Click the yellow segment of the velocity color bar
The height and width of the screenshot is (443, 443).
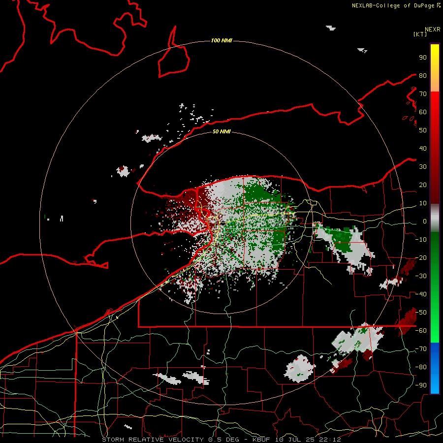pos(435,58)
